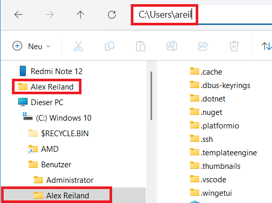The height and width of the screenshot is (203, 272).
Task: Go up one folder level
Action: [x=80, y=15]
